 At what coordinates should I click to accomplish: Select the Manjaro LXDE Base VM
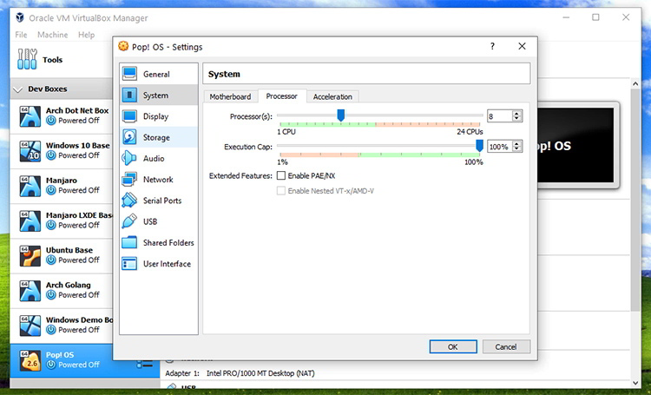(62, 221)
